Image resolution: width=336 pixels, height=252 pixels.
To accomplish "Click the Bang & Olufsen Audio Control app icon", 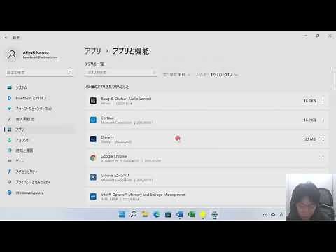I will point(93,101).
